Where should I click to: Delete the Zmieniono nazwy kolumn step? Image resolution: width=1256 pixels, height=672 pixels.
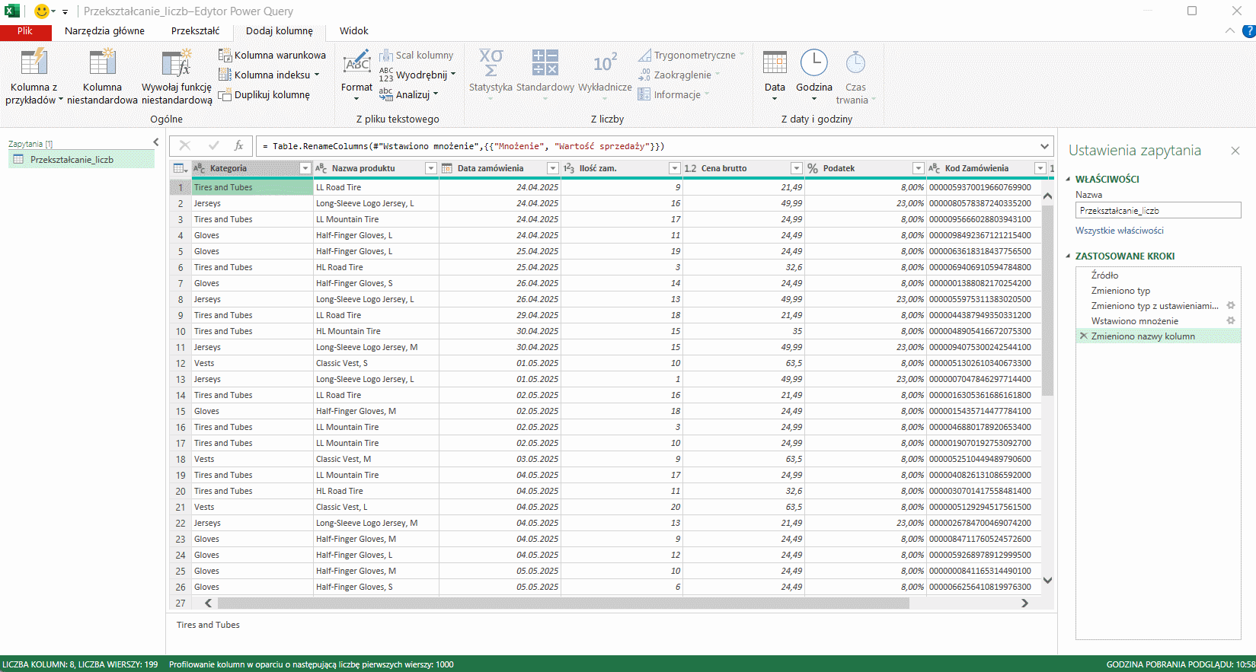1083,336
